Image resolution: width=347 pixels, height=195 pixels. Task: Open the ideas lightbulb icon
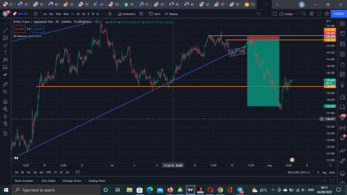click(x=342, y=85)
